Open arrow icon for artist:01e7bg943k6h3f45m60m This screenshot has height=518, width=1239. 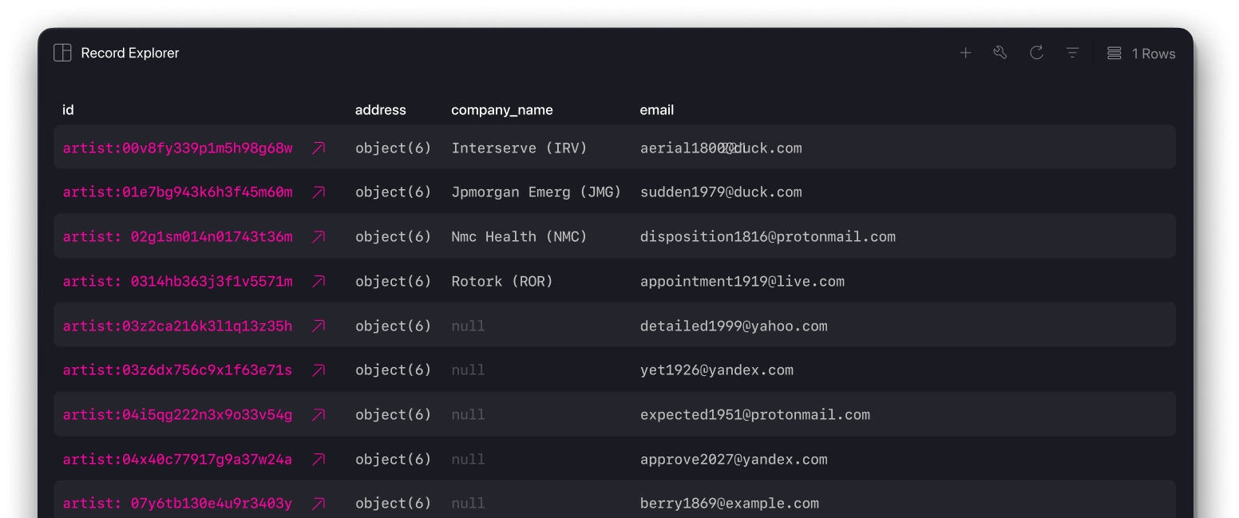319,192
